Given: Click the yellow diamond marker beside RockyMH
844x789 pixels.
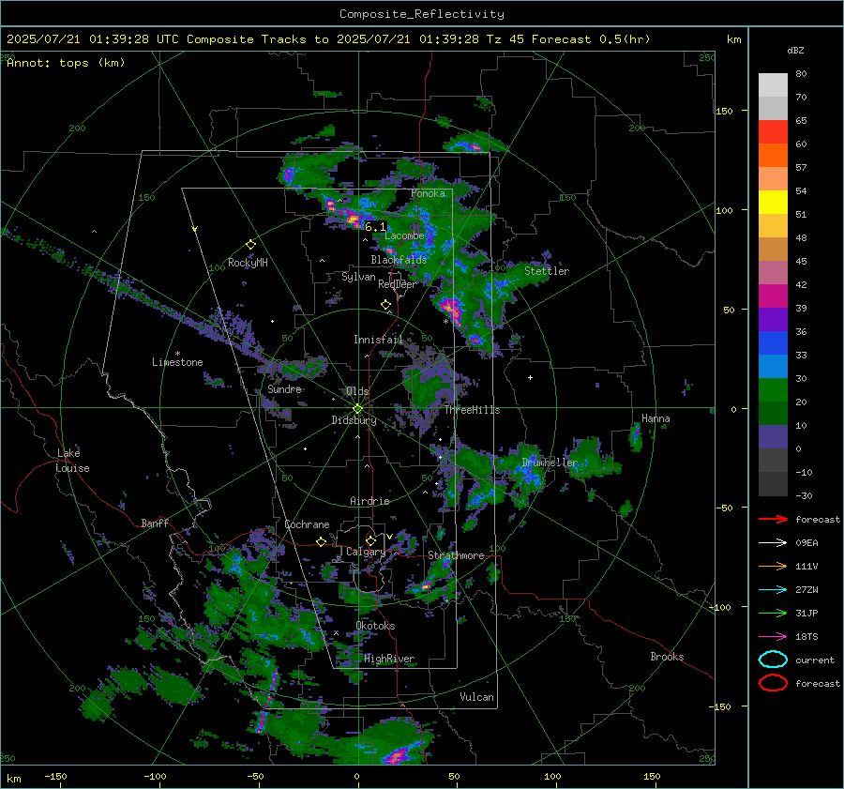Looking at the screenshot, I should [250, 245].
